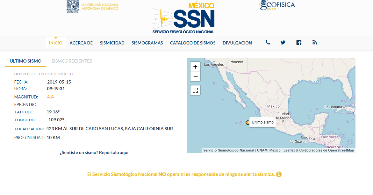Click the date value 2019-05-15
Screen dimensions: 373x195
tap(59, 82)
